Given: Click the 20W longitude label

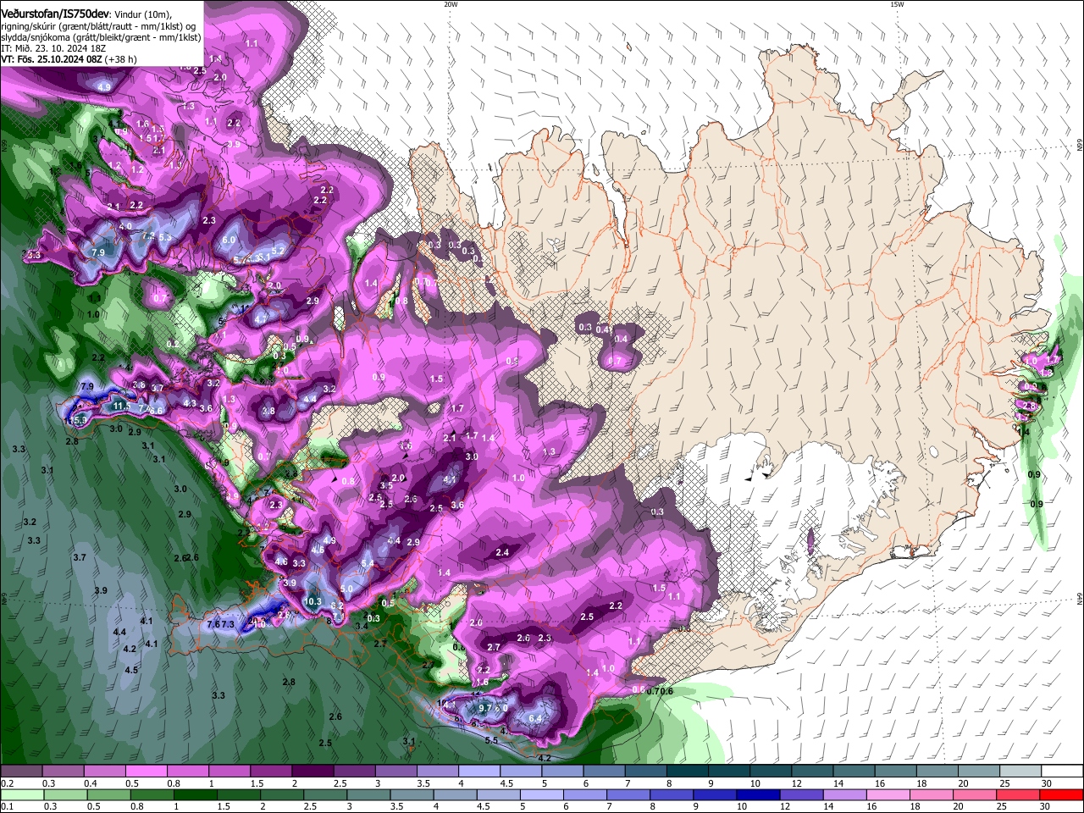Looking at the screenshot, I should pos(450,3).
